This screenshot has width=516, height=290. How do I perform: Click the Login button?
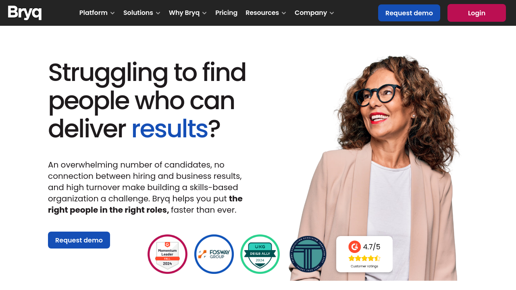(476, 13)
